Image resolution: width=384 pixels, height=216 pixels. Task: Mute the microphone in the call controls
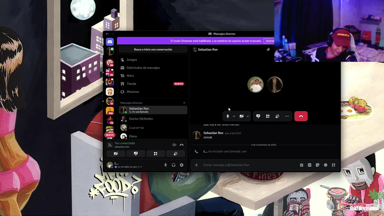pos(228,116)
